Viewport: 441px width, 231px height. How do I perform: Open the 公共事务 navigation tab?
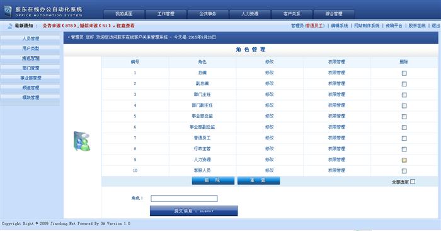click(x=208, y=14)
